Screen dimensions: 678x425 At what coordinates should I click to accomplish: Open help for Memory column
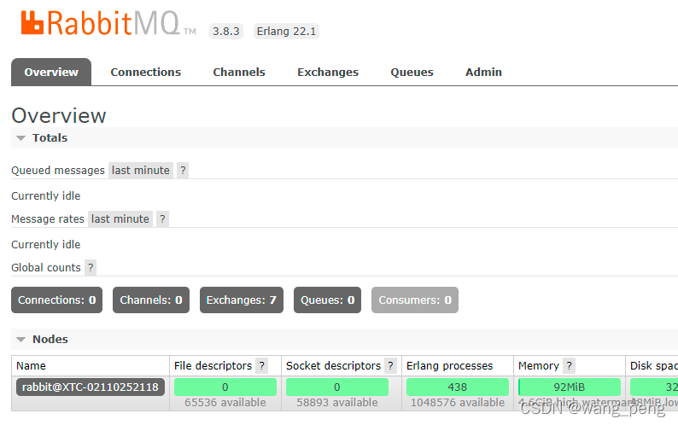coord(569,366)
